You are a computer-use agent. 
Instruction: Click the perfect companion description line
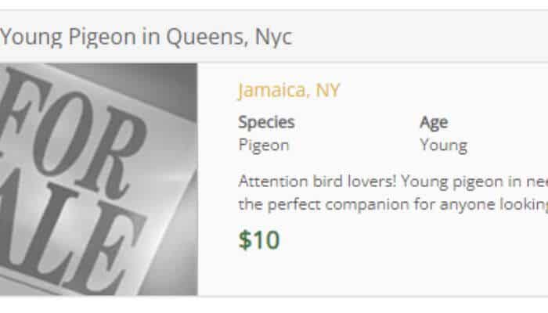point(393,204)
